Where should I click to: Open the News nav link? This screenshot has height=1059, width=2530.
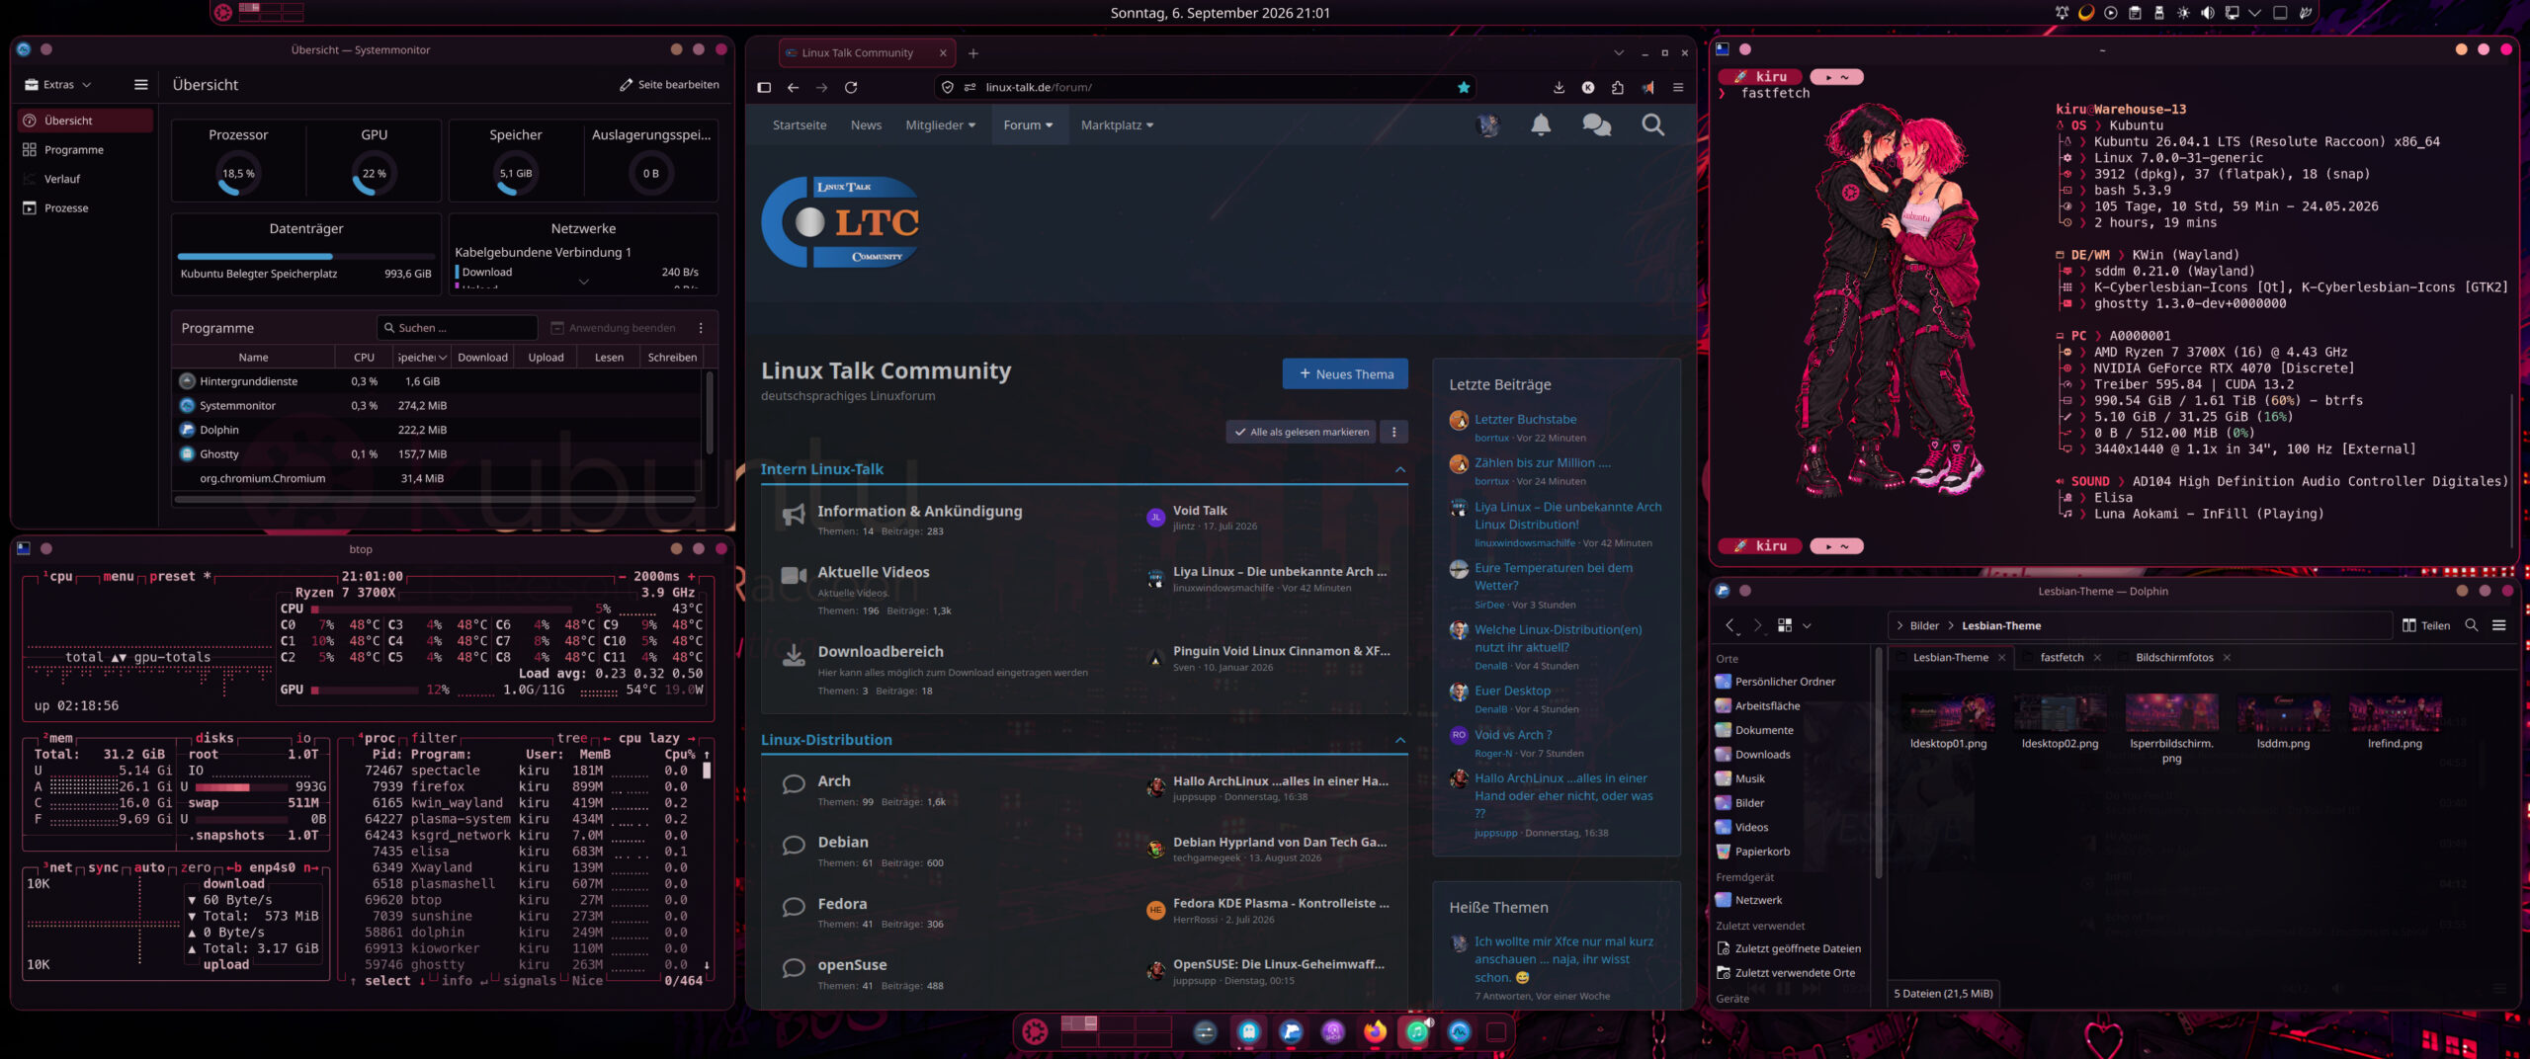coord(866,125)
